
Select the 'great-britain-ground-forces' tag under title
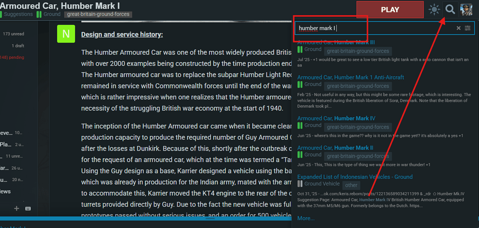pos(98,14)
